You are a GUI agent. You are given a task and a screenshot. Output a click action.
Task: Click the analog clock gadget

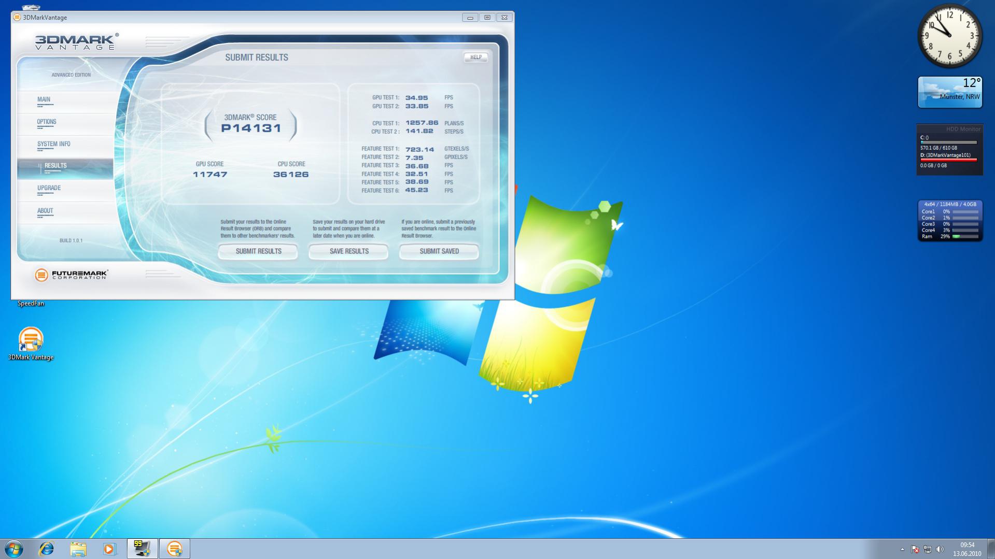(950, 36)
